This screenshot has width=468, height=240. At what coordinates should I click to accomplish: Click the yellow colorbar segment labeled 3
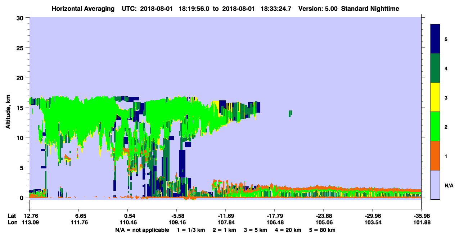tap(435, 97)
